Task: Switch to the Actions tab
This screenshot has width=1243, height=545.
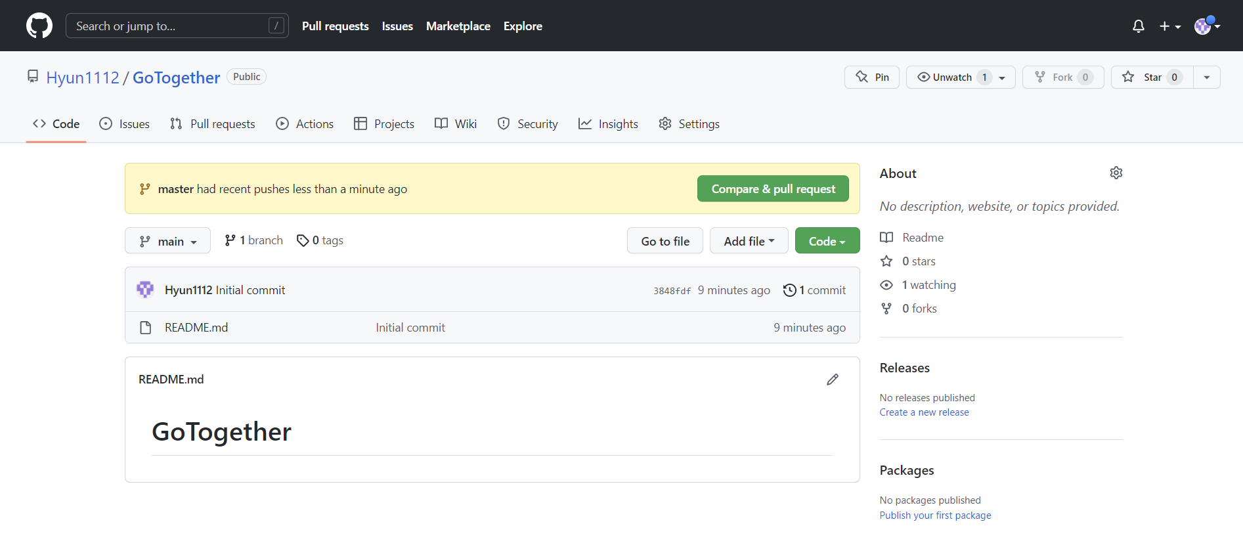Action: coord(305,123)
